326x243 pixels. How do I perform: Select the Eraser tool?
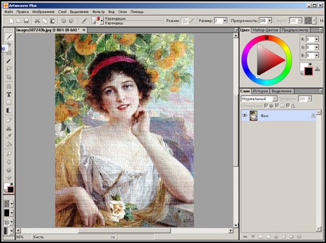click(8, 120)
